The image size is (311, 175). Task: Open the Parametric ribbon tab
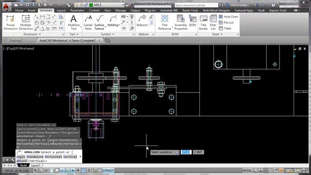[x=77, y=10]
